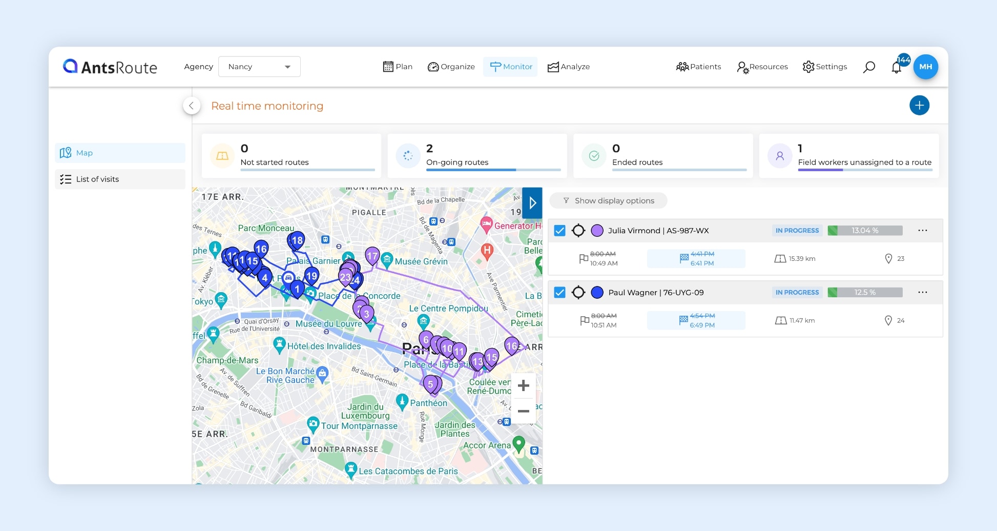Uncheck Paul Wagner's route checkbox
997x531 pixels.
point(559,292)
